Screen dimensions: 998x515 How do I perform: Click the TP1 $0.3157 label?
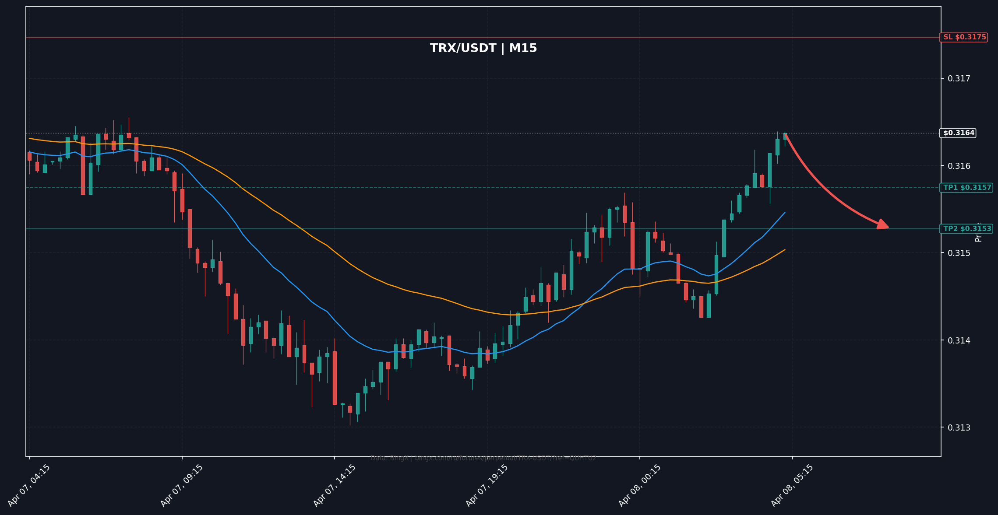(x=967, y=188)
